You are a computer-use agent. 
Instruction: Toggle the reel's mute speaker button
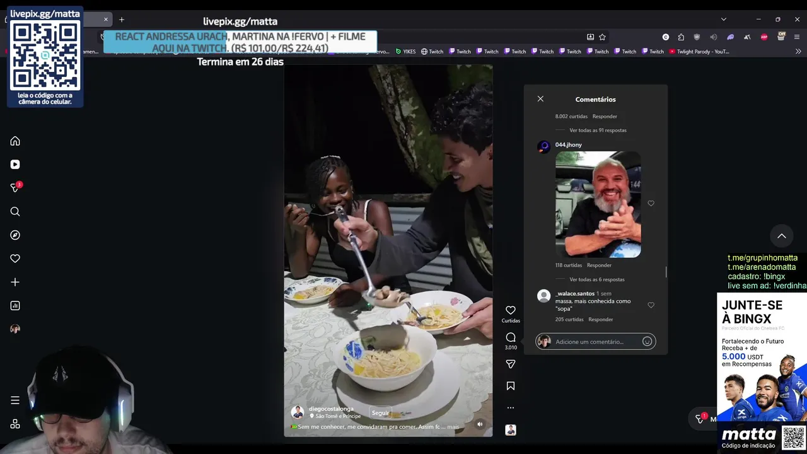480,424
